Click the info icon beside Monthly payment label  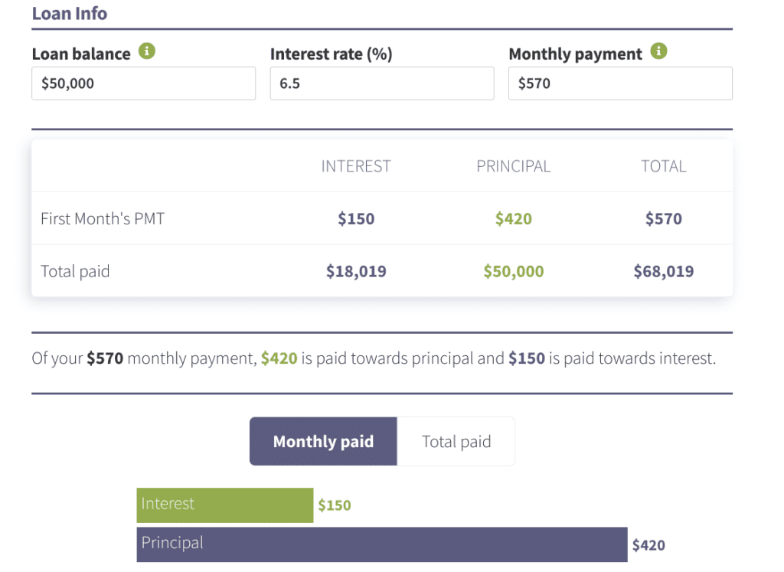pyautogui.click(x=659, y=52)
